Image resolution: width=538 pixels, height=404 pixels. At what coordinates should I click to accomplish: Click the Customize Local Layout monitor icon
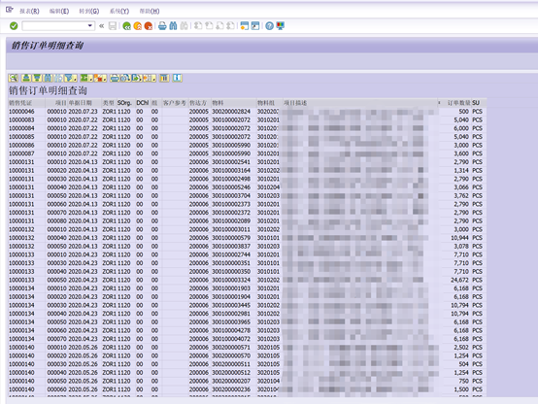[281, 26]
